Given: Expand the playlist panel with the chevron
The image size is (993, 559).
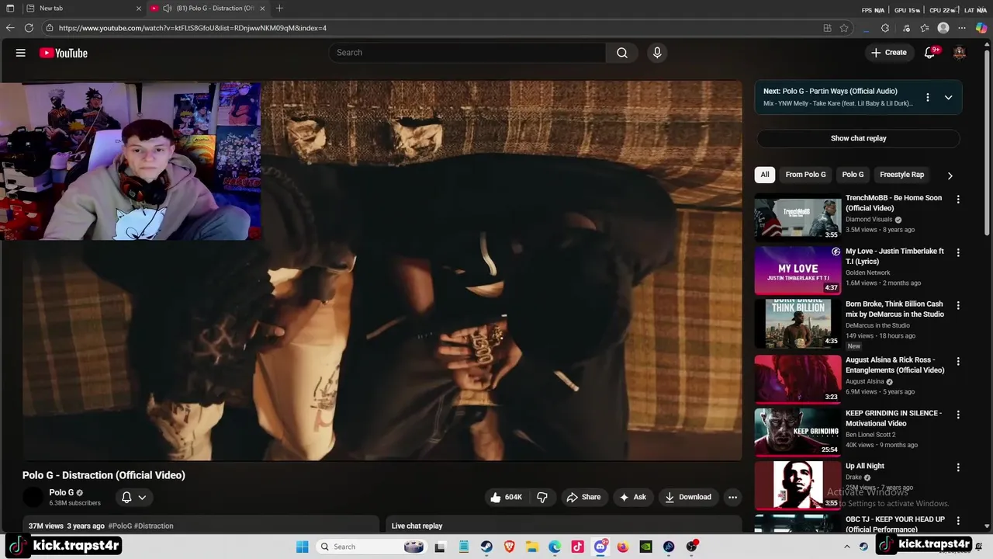Looking at the screenshot, I should [948, 97].
